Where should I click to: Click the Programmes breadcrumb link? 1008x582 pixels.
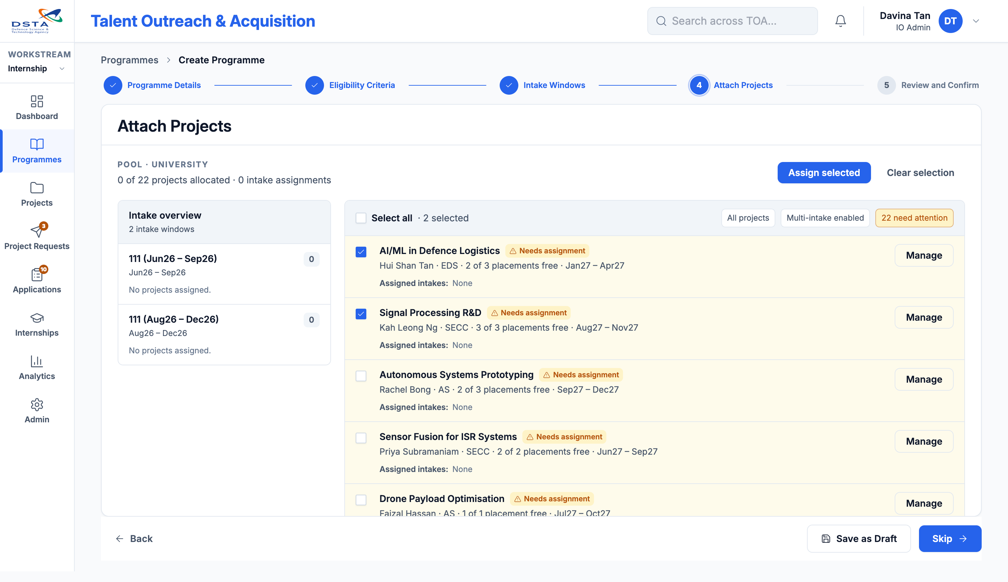point(129,60)
